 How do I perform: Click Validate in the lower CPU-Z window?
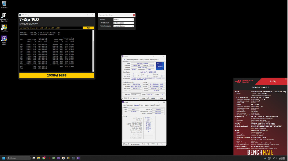[x=153, y=144]
